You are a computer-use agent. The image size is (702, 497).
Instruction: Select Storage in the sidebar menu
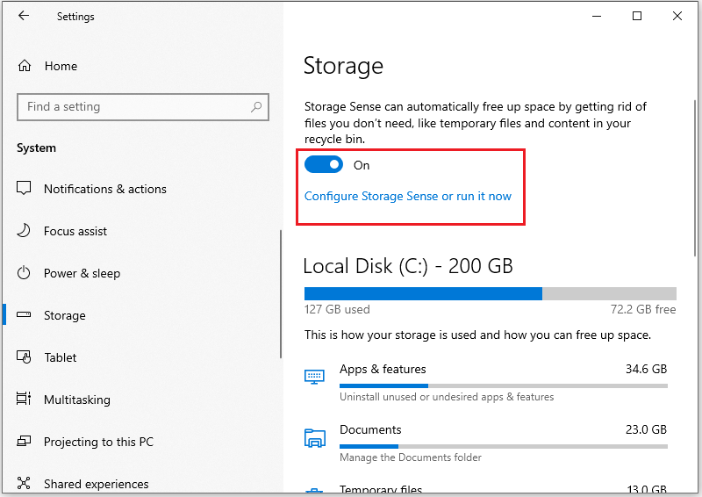pos(65,315)
